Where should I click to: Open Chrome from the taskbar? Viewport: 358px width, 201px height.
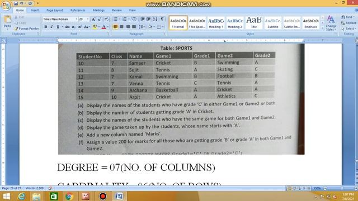69,196
